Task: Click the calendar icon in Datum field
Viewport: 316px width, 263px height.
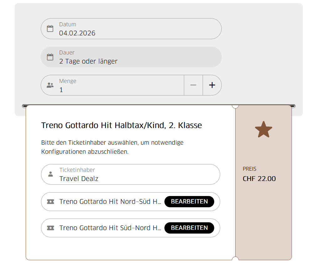Action: (x=50, y=29)
